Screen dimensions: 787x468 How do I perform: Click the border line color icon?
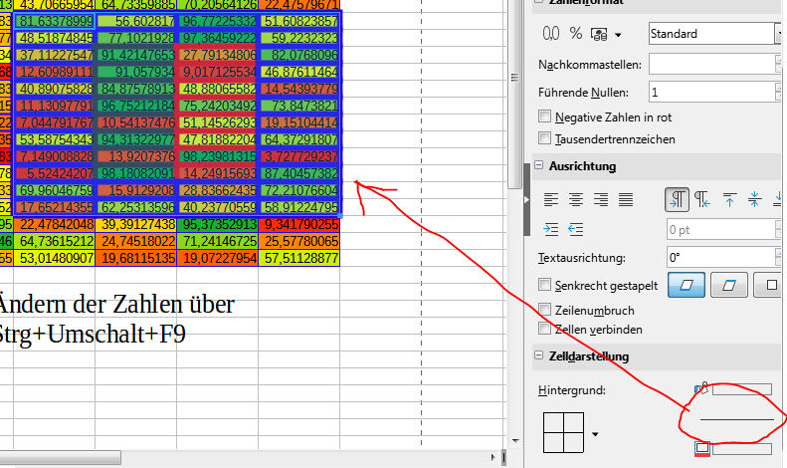pos(702,448)
